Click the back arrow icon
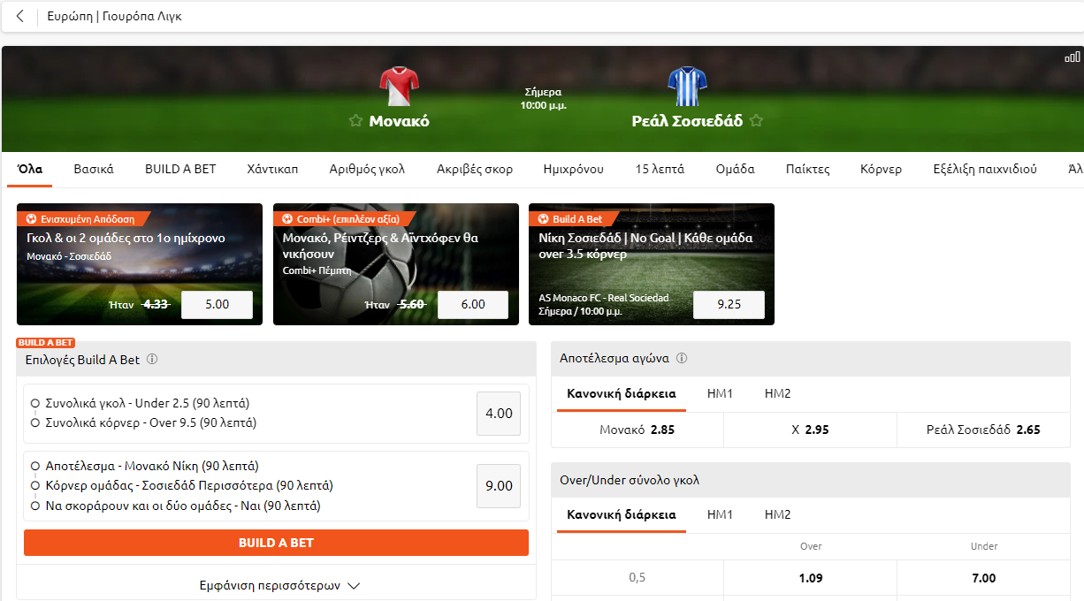Viewport: 1084px width, 601px height. coord(20,16)
